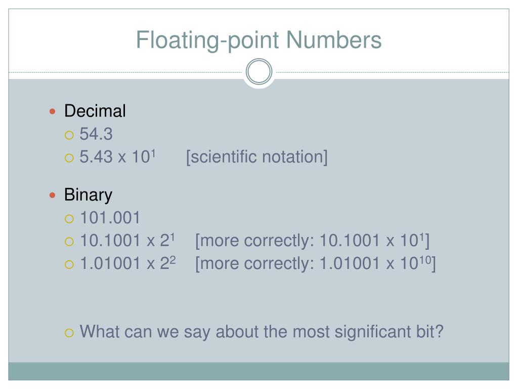The image size is (518, 389).
Task: Click the [scientific notation] label
Action: click(x=256, y=157)
